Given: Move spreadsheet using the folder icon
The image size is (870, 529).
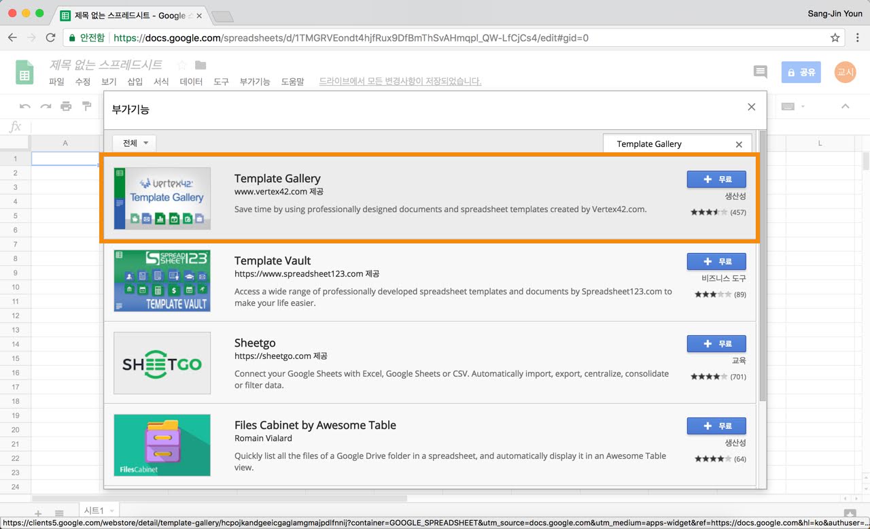Looking at the screenshot, I should tap(201, 65).
